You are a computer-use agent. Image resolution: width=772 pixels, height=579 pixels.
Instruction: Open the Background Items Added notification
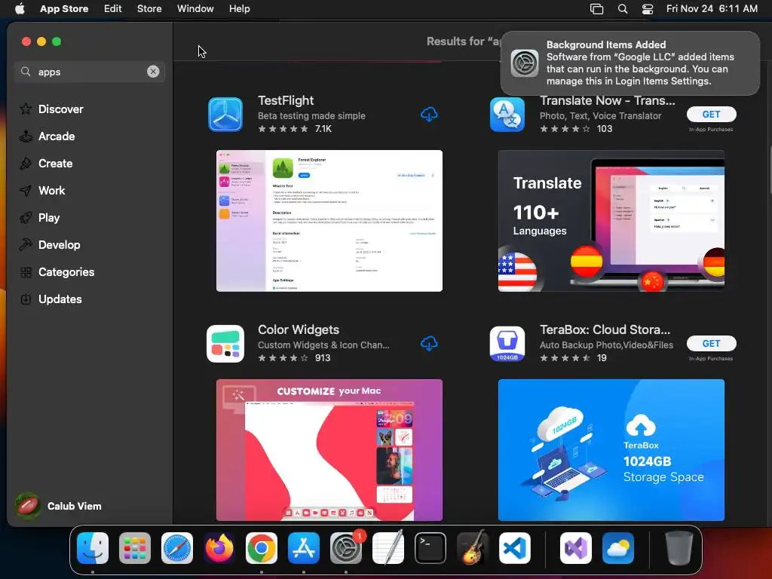630,63
